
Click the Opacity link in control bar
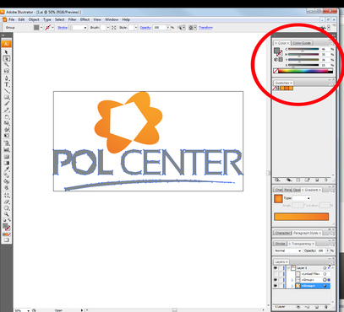pyautogui.click(x=145, y=28)
